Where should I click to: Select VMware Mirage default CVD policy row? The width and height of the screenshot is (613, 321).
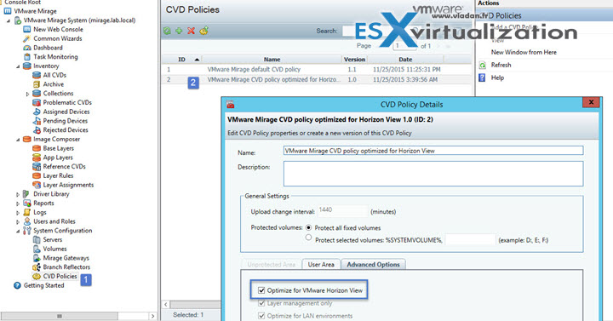[x=317, y=69]
